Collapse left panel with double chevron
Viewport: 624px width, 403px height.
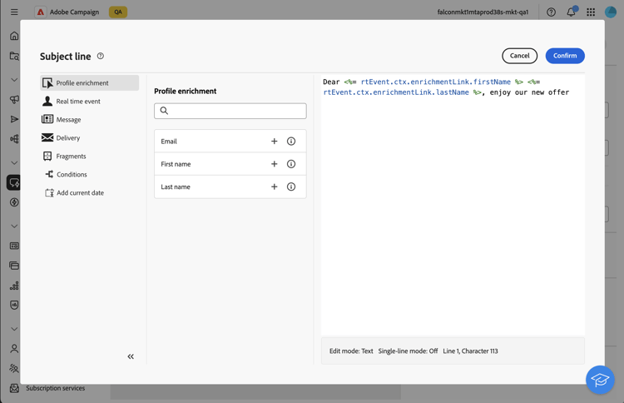point(131,356)
